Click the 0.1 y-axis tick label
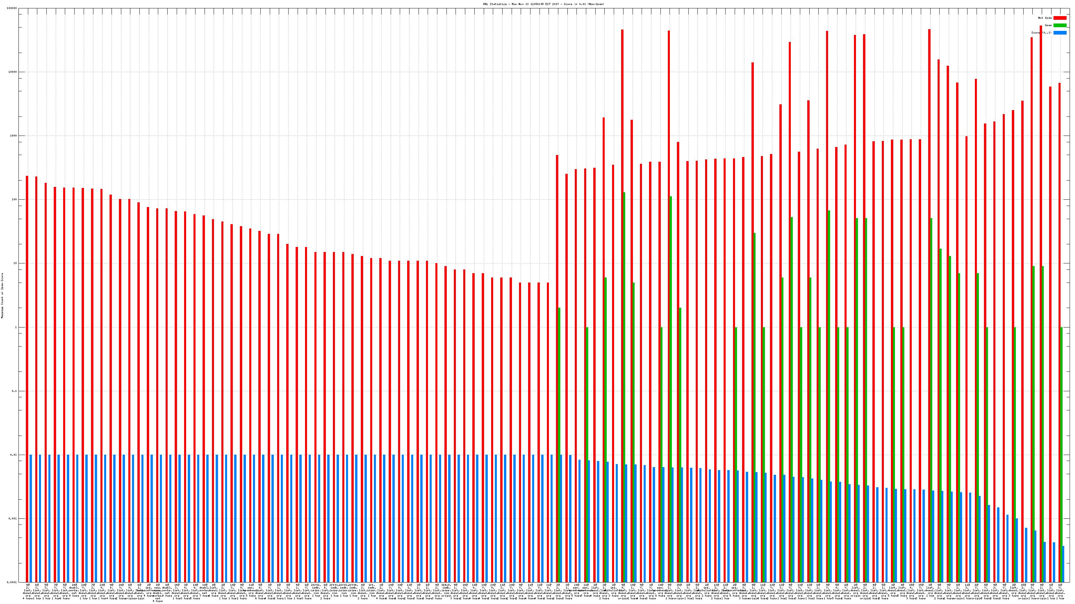 14,391
